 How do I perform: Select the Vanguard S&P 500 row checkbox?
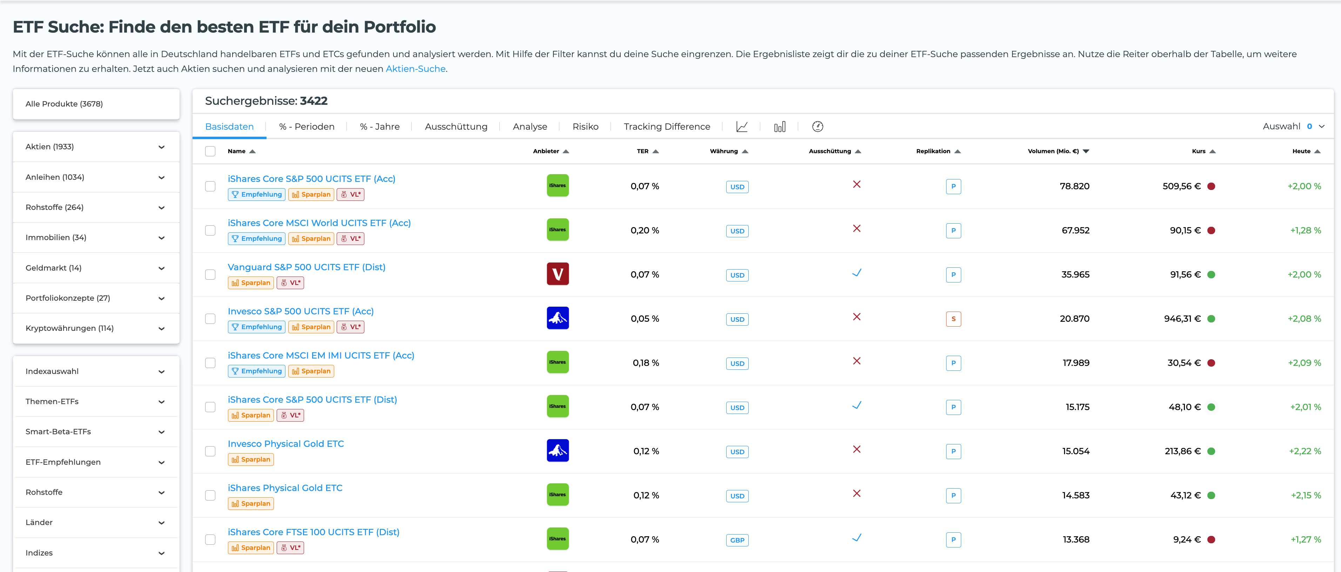coord(210,274)
